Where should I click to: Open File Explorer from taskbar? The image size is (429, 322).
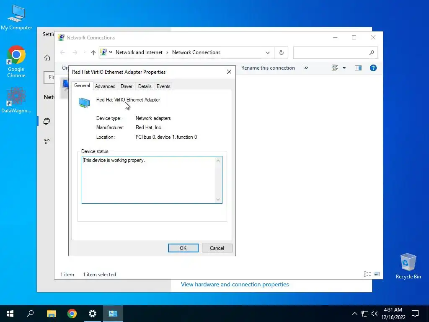51,314
